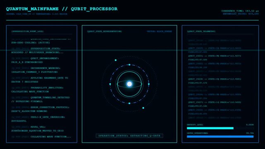Select the SUPERPOSITION_EVENT_LOGS panel heading

(x=27, y=31)
